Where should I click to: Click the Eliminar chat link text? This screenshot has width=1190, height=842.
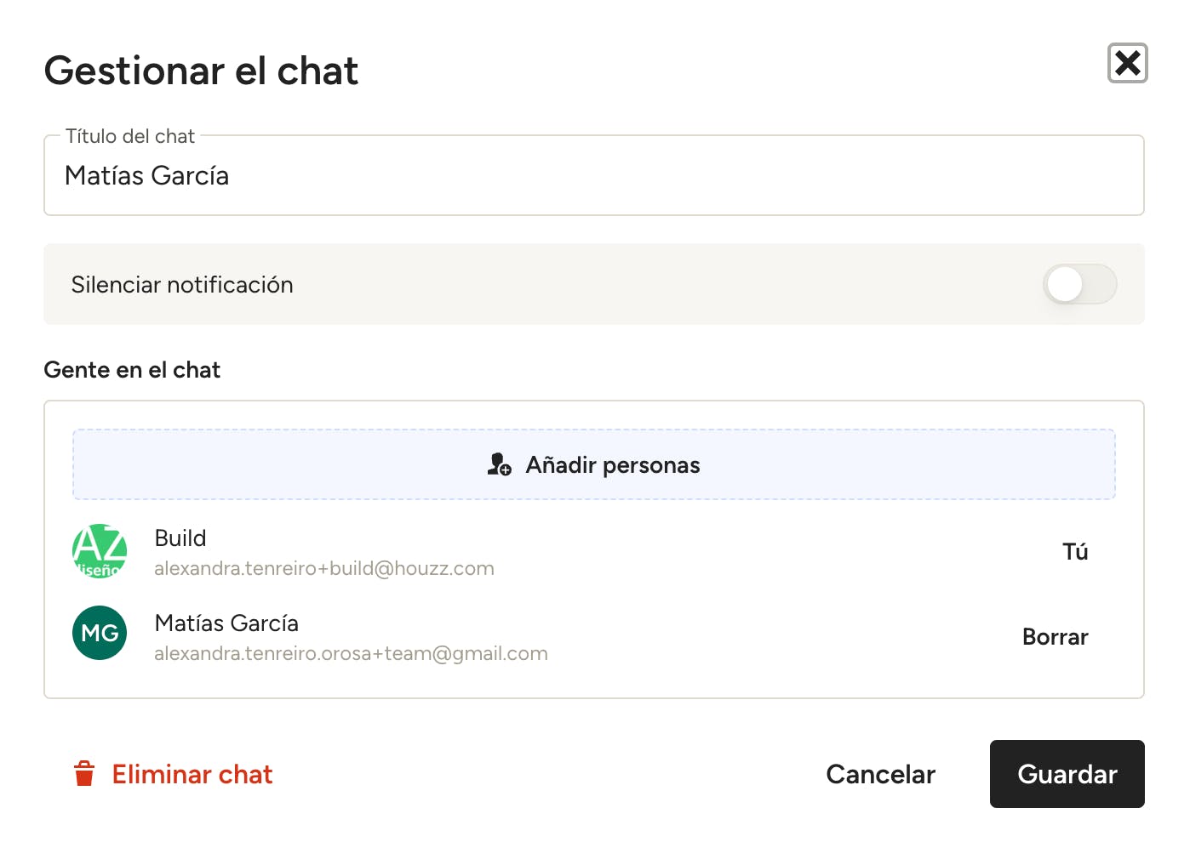192,774
